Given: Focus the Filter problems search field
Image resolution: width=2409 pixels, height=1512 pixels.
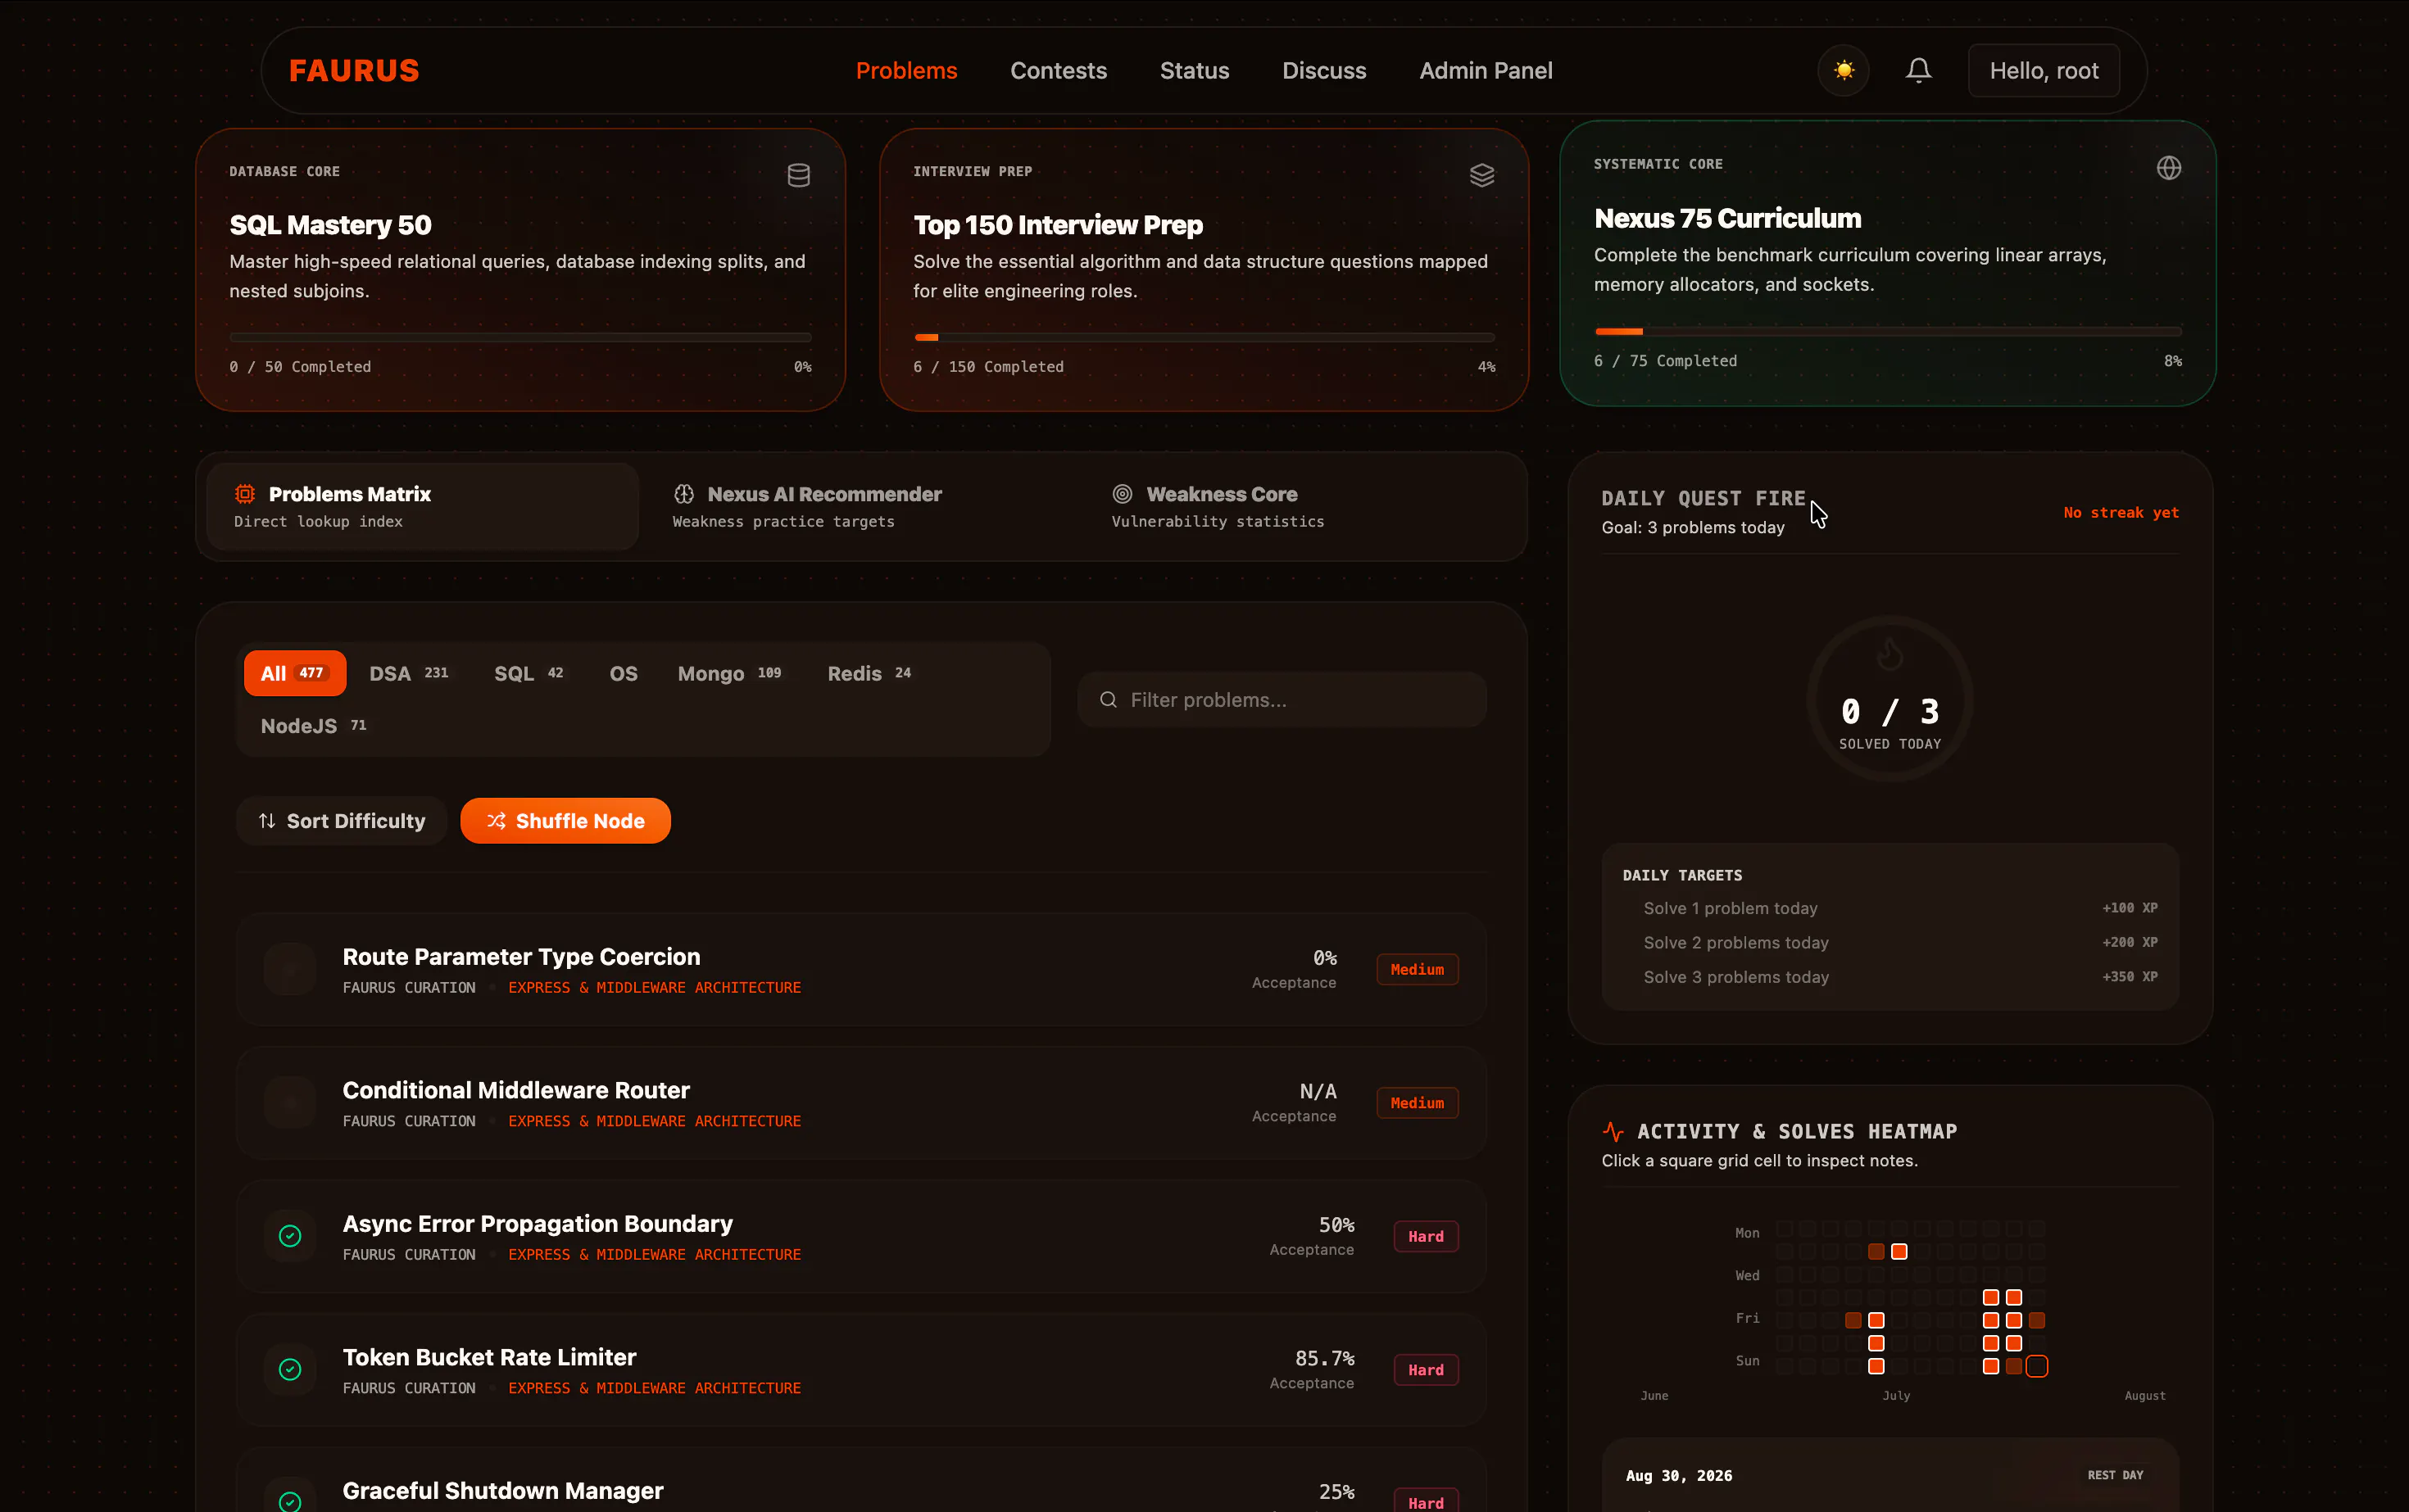Looking at the screenshot, I should click(x=1282, y=700).
